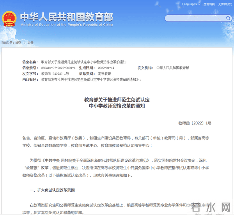Image resolution: width=234 pixels, height=215 pixels.
Task: Open the Languages dropdown
Action: (x=191, y=4)
